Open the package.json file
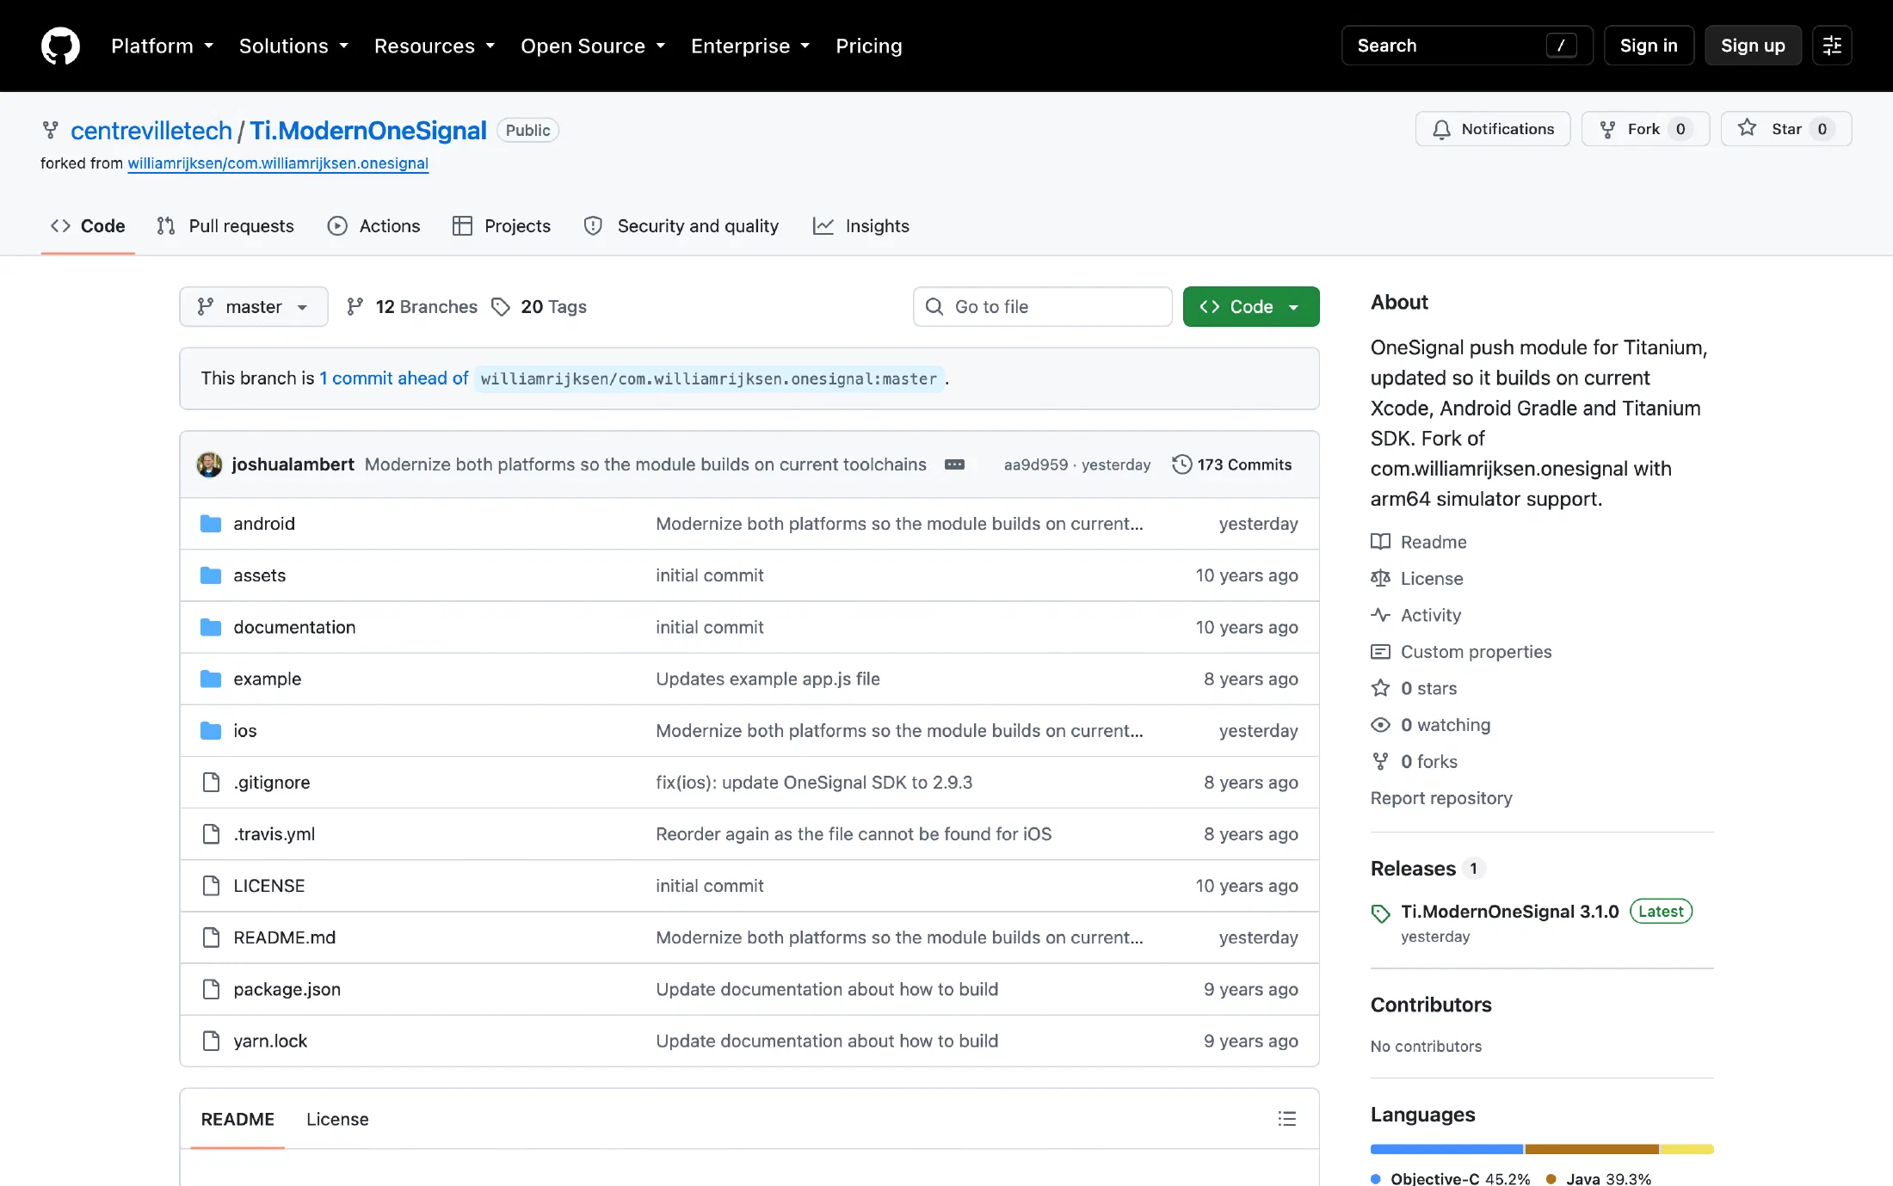1893x1186 pixels. [287, 989]
